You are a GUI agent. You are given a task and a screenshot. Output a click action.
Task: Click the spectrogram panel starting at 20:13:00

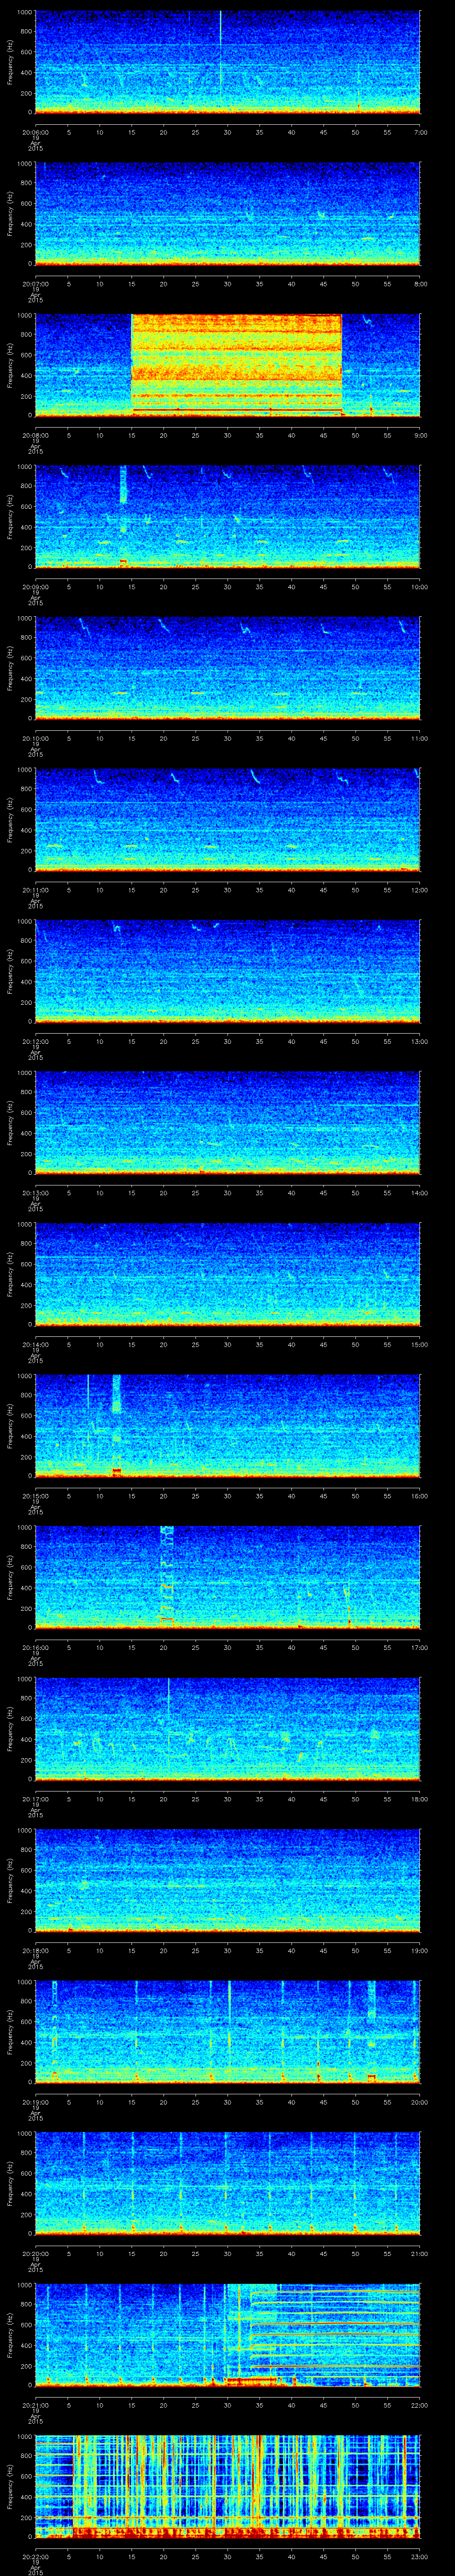coord(227,1123)
